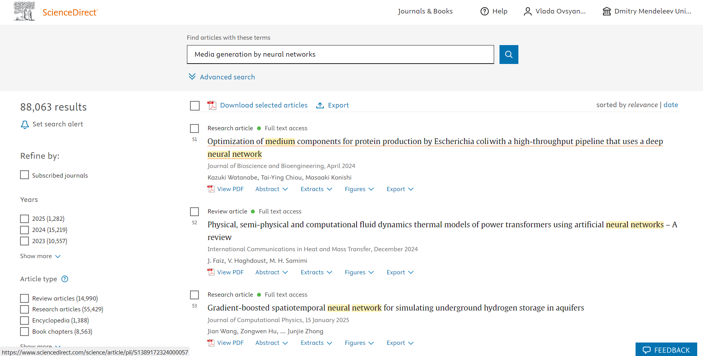Click the Advanced search double chevron icon
This screenshot has height=356, width=703.
click(x=192, y=77)
